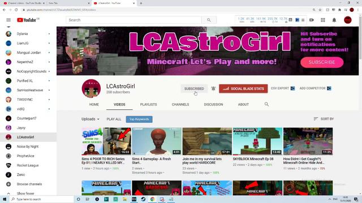Open SKYBLOCK Minecraft Ep 08 thumbnail
The image size is (362, 203).
point(257,142)
